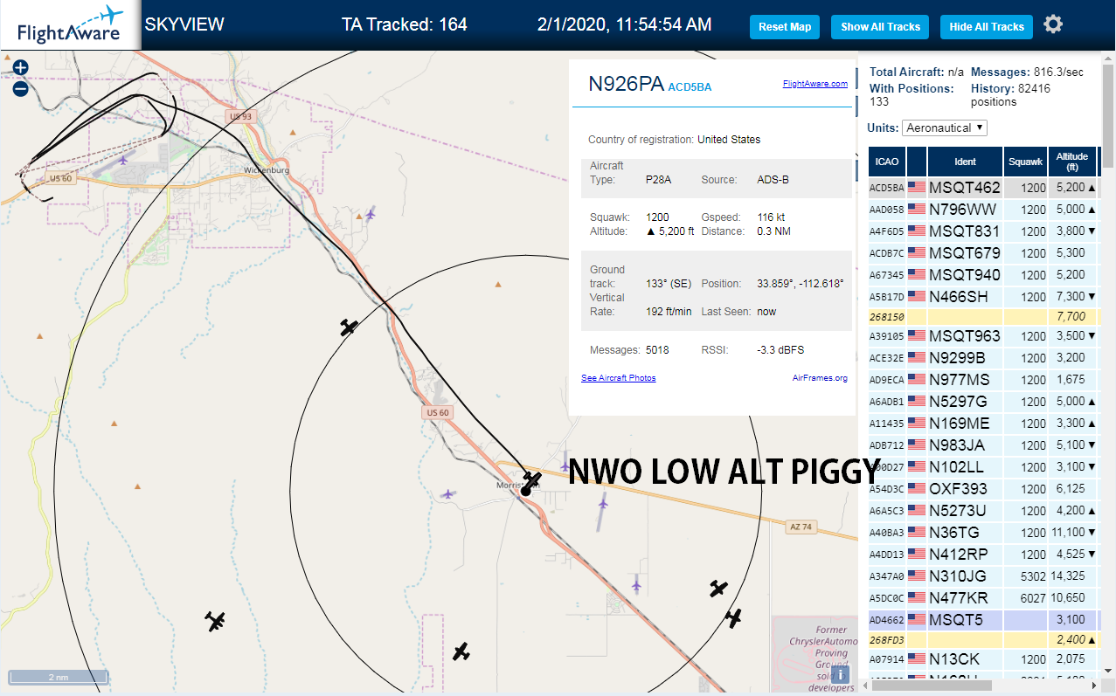Open AirFrames.org link

(x=820, y=378)
